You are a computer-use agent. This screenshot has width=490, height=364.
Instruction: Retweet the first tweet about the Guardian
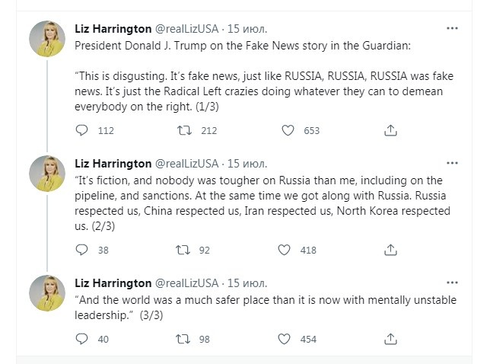pyautogui.click(x=184, y=130)
